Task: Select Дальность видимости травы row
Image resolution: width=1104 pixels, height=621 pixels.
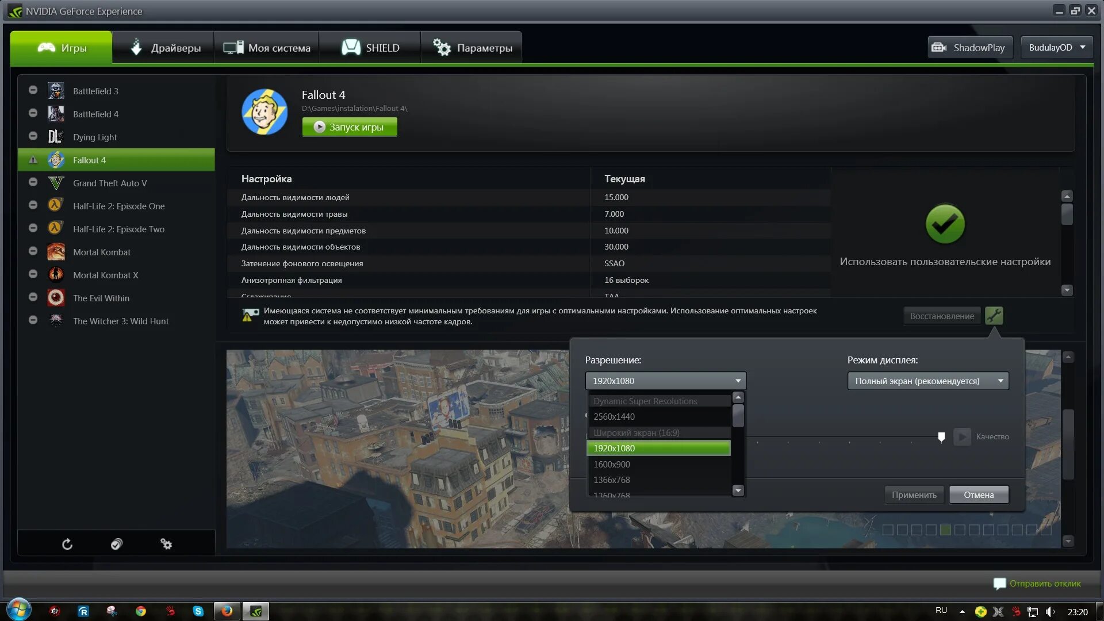Action: [x=529, y=214]
